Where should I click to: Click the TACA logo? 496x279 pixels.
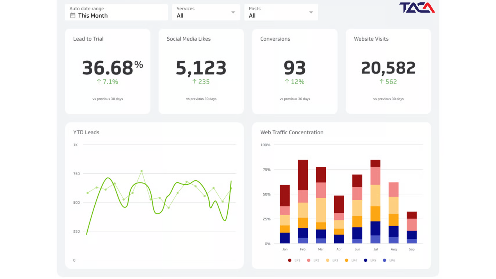(x=417, y=7)
